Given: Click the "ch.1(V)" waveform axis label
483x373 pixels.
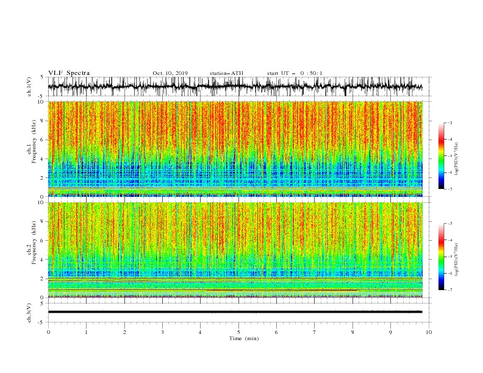Looking at the screenshot, I should click(x=29, y=87).
